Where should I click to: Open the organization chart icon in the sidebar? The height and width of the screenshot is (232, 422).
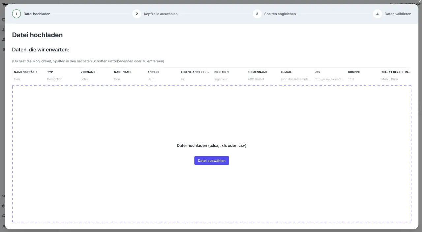[x=3, y=39]
